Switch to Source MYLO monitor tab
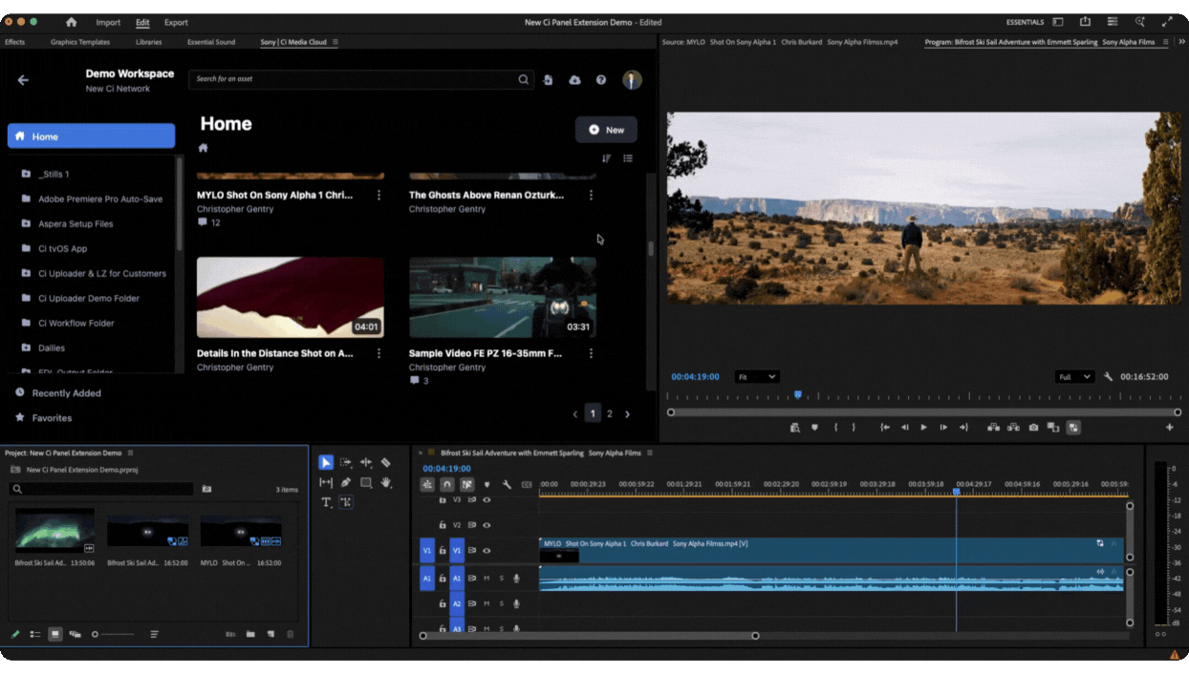 [x=782, y=42]
